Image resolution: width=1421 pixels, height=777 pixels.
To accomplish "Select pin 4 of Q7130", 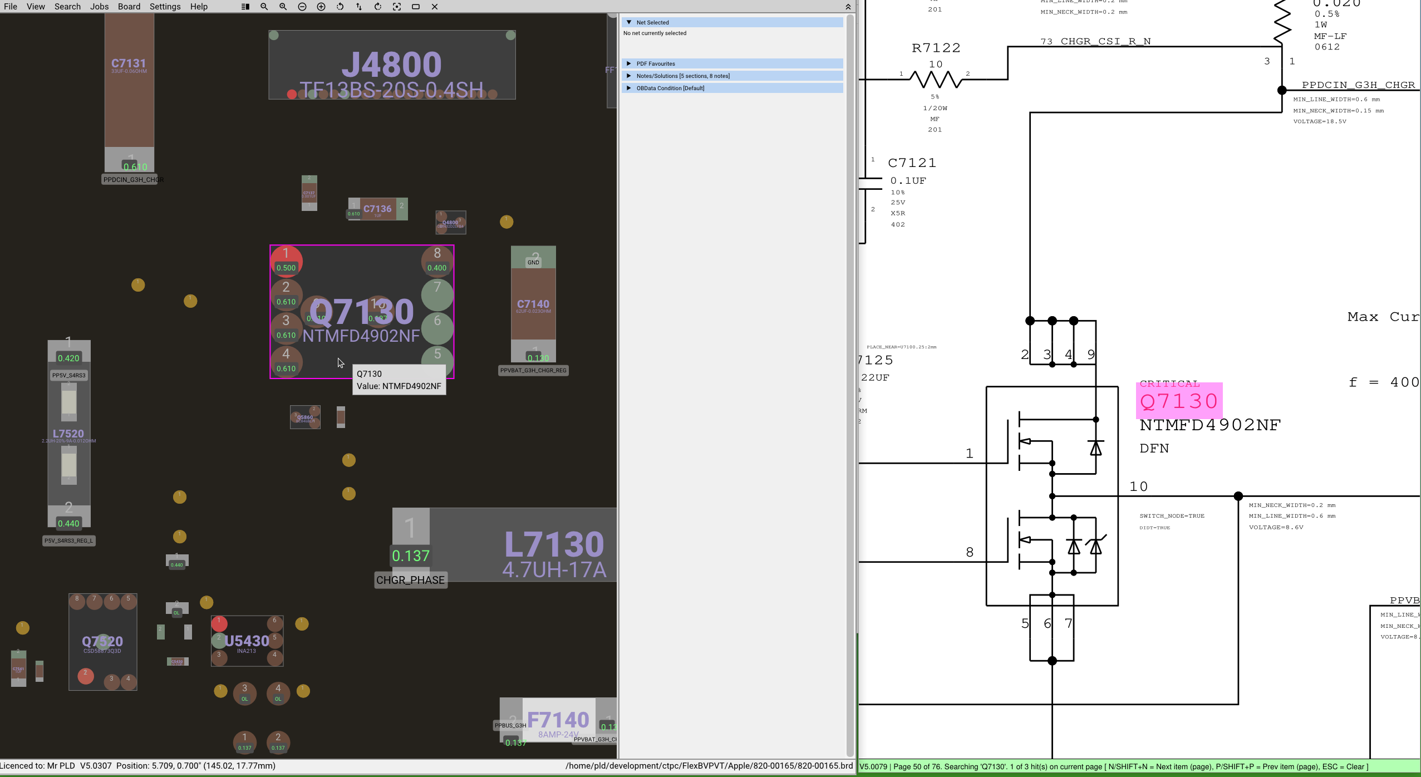I will tap(286, 361).
